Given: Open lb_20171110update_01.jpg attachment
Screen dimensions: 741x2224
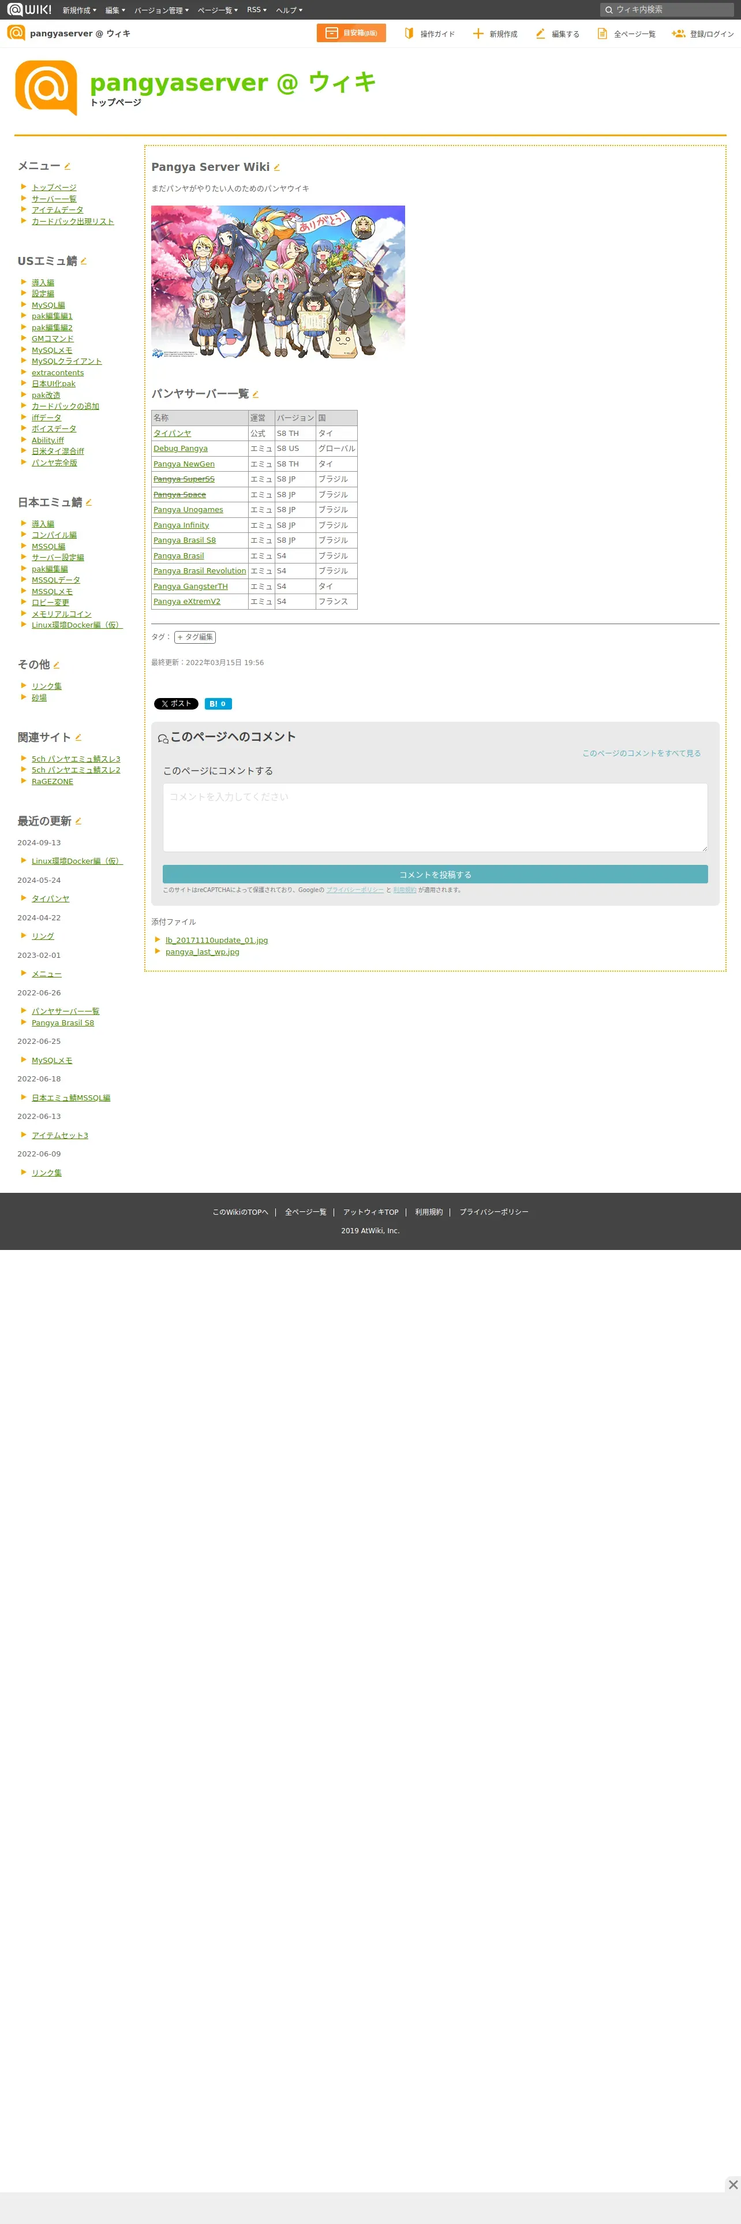Looking at the screenshot, I should coord(216,940).
